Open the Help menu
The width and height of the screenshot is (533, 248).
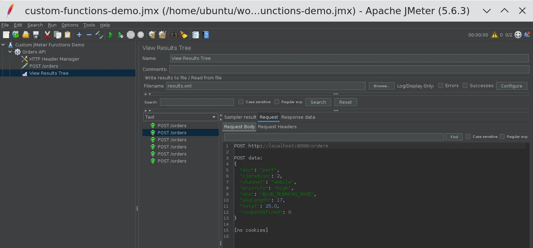(x=105, y=25)
